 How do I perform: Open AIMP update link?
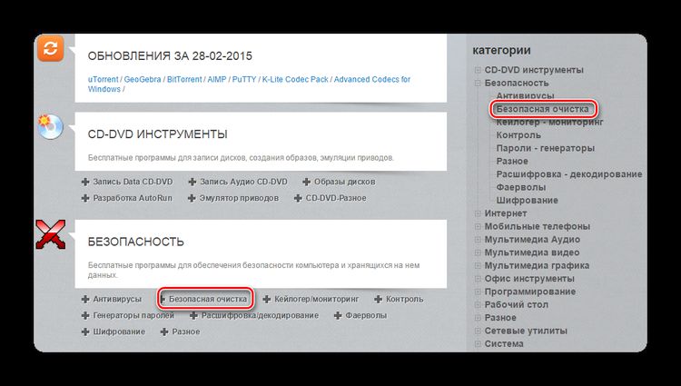coord(217,79)
